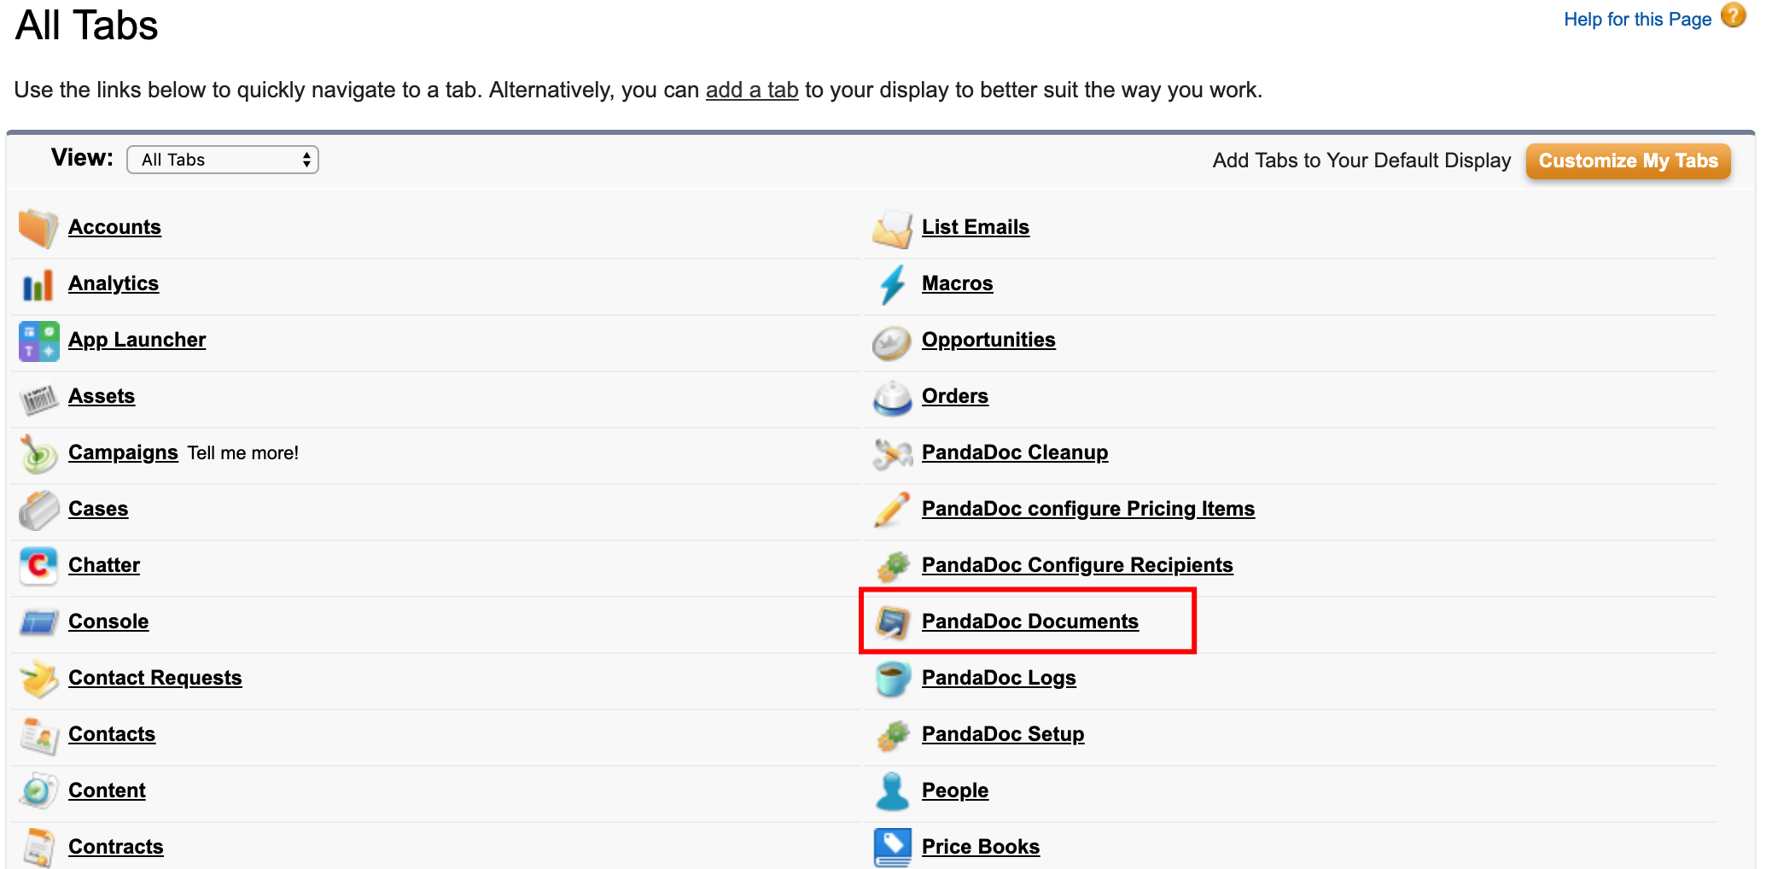View the PandaDoc Logs link
Image resolution: width=1772 pixels, height=869 pixels.
point(999,678)
